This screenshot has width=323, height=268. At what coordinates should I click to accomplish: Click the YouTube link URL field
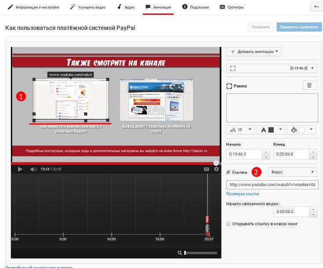click(272, 185)
